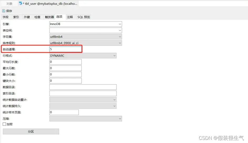Click the 最大行数 input field
This screenshot has height=143, width=248.
tap(66, 68)
